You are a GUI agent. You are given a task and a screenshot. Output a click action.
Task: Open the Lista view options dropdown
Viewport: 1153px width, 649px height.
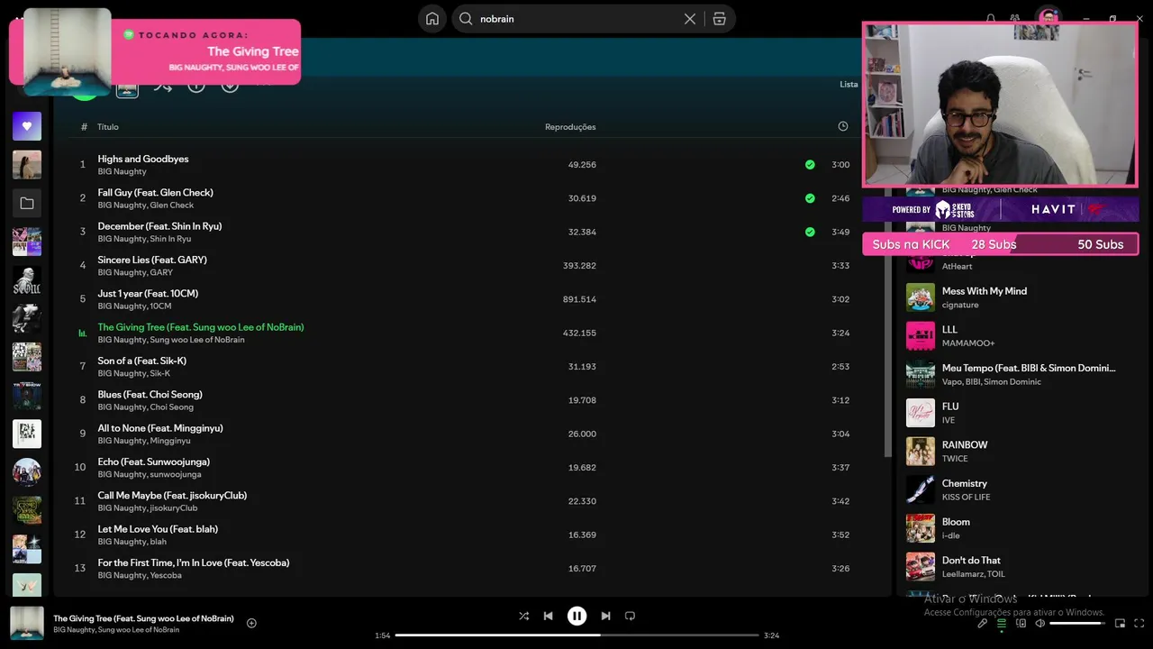(x=849, y=84)
